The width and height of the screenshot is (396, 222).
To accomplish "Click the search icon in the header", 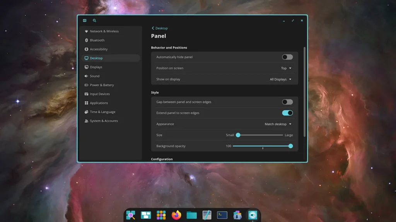I will tap(94, 21).
